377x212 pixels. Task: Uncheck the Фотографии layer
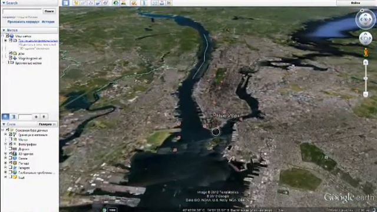11,144
